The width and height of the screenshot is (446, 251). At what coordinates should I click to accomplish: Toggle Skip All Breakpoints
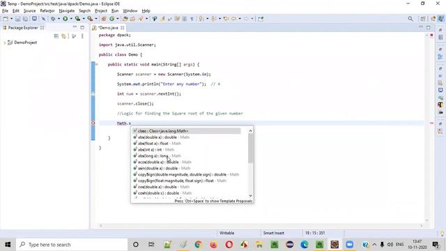pyautogui.click(x=43, y=19)
